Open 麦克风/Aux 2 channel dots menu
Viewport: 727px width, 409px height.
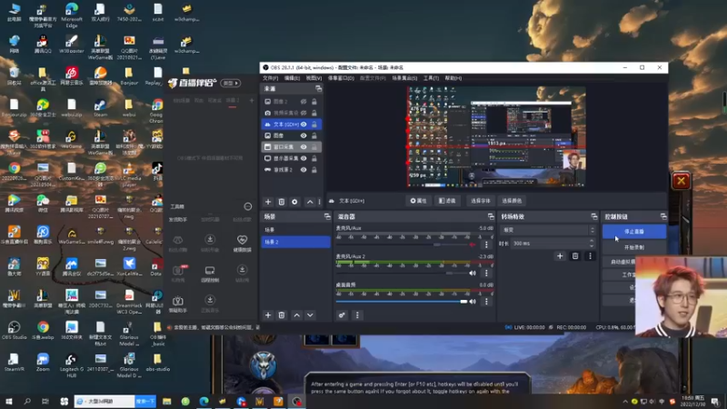click(486, 274)
